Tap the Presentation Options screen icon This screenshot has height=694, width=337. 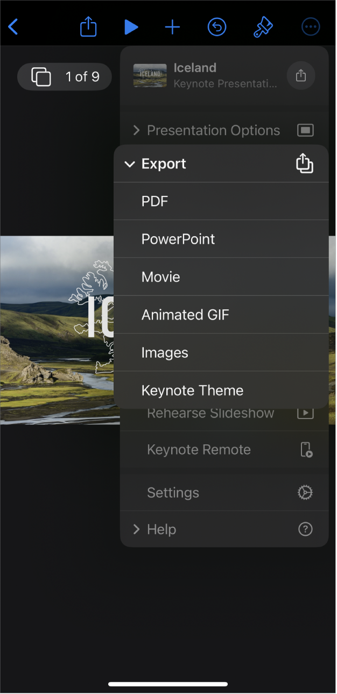click(305, 130)
